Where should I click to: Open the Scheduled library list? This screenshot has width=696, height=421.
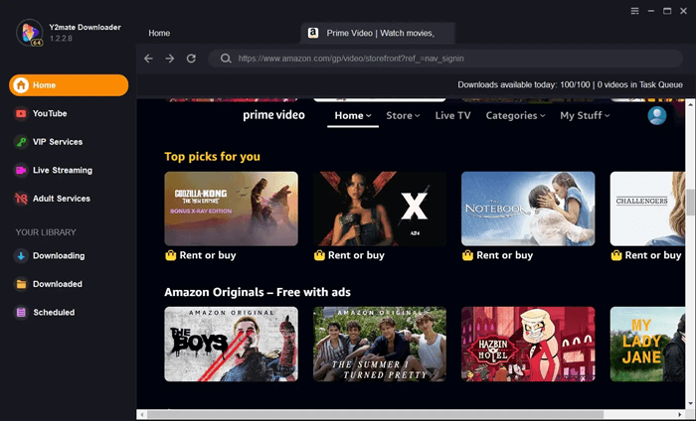pos(45,313)
